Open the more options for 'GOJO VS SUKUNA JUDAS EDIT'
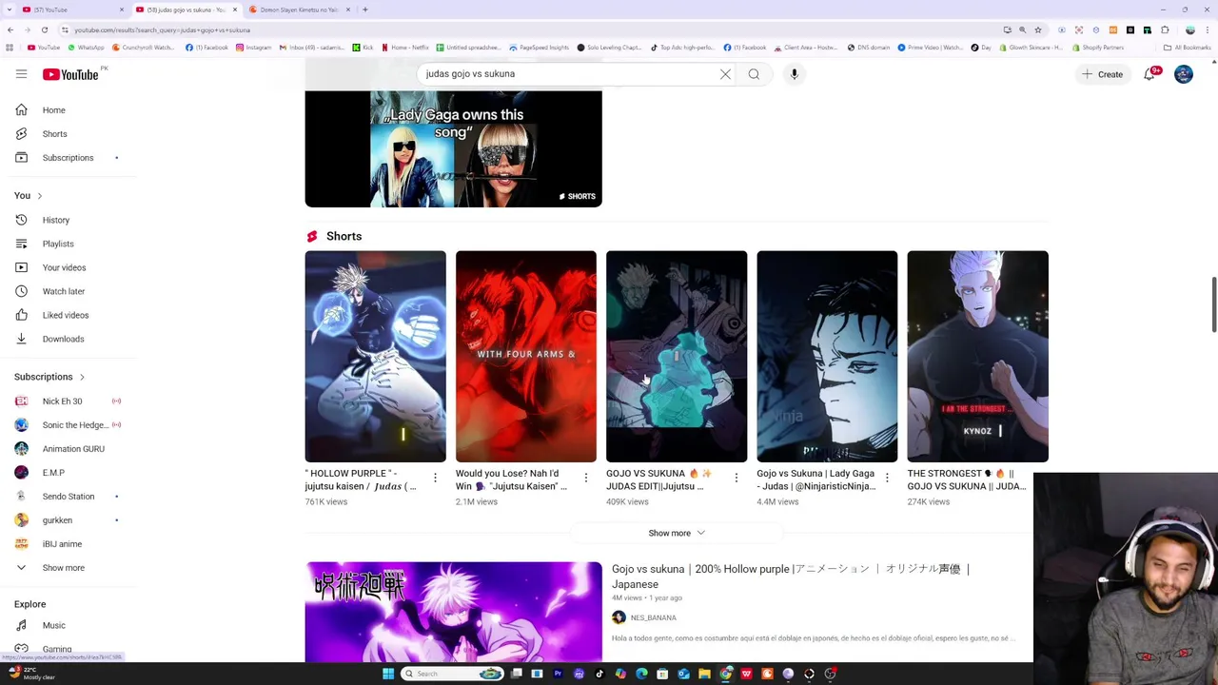The image size is (1218, 685). tap(736, 478)
